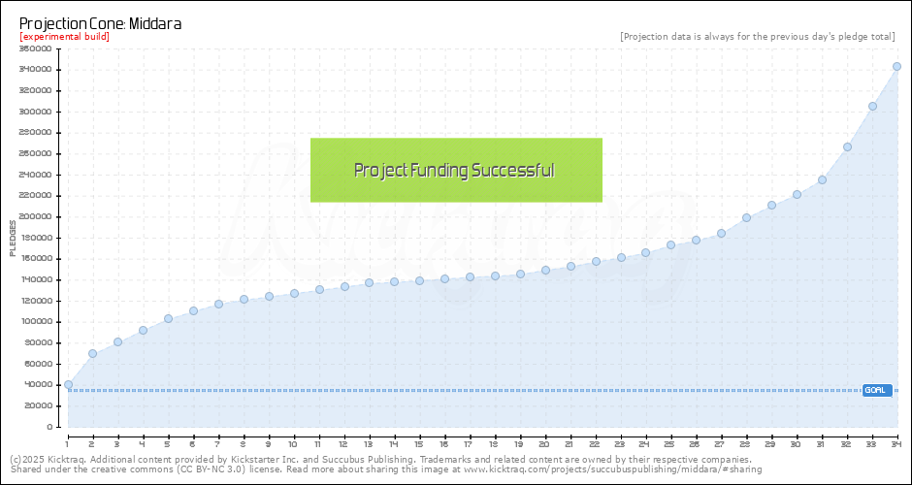
Task: Select the day 28 data point
Action: 746,217
